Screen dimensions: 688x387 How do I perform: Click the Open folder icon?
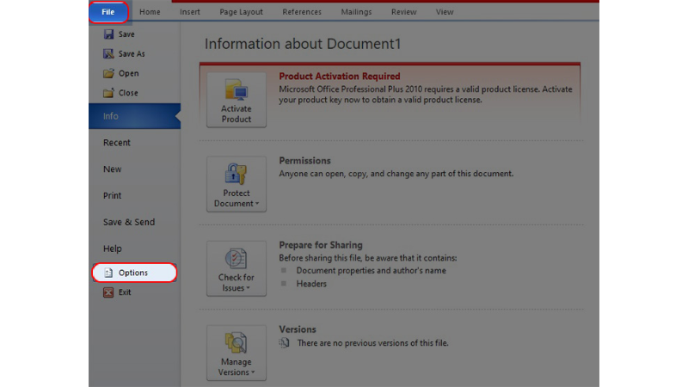(108, 73)
